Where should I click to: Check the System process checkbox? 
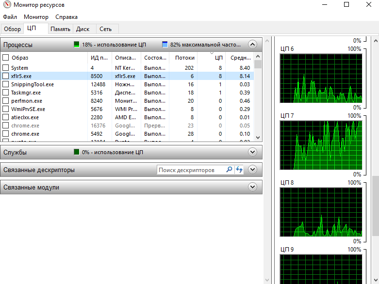click(x=5, y=68)
